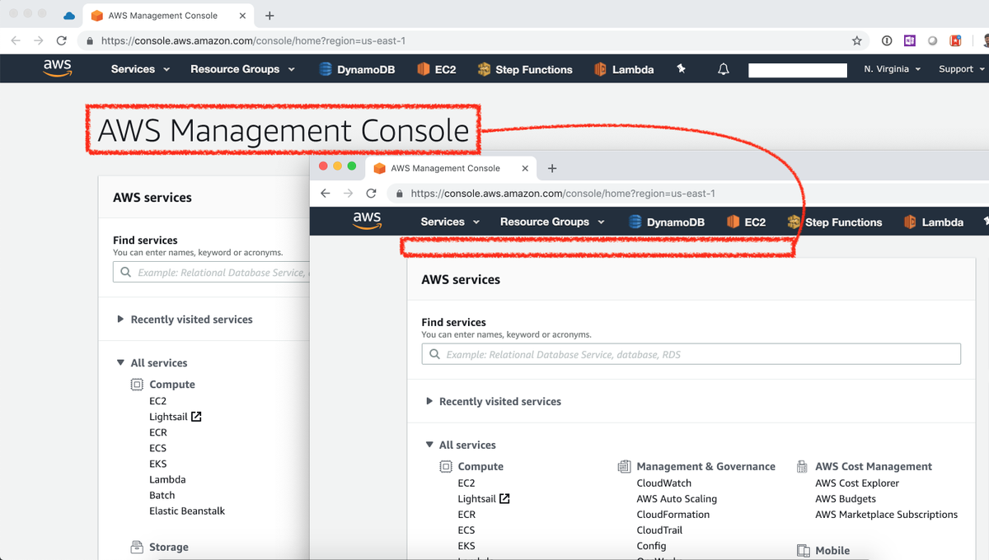Open EC2 shortcut in front window navbar

[746, 222]
